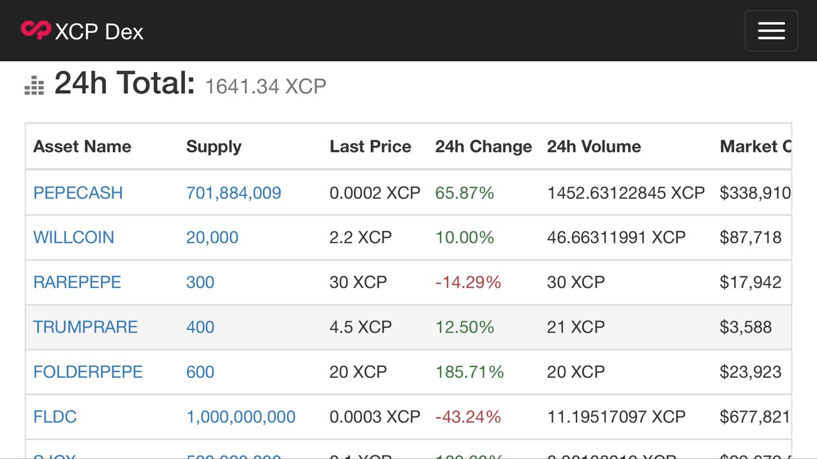The image size is (817, 459).
Task: Open the FLDC asset link
Action: (55, 417)
